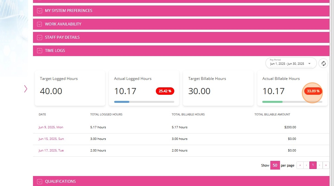Select the 5.17 hours total logged cell
This screenshot has width=334, height=186.
coord(98,127)
